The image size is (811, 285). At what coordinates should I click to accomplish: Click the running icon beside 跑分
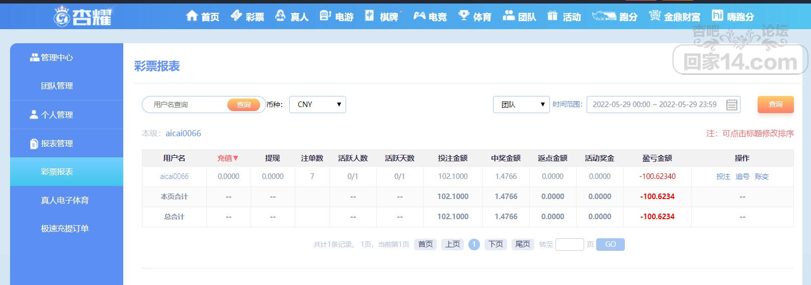coord(604,16)
